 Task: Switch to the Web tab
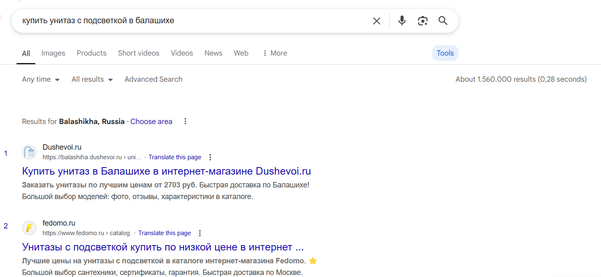tap(241, 53)
